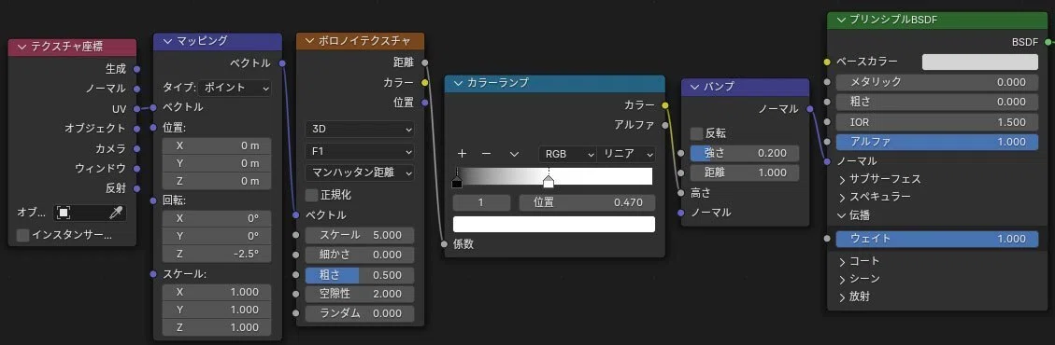Screen dimensions: 1055x345
Task: Select the black color stop marker
Action: click(457, 182)
